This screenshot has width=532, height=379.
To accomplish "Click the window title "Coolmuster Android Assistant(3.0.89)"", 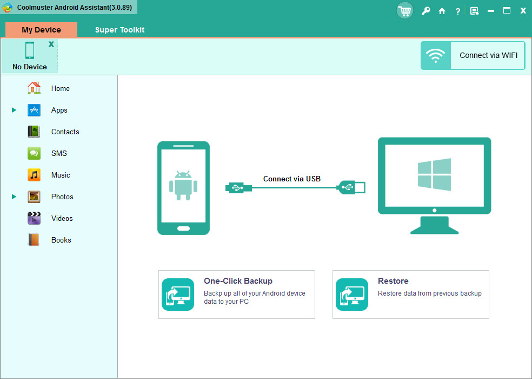I will 74,8.
